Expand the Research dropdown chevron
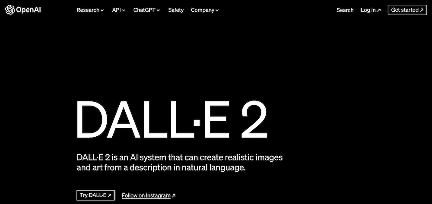432x204 pixels. (x=102, y=10)
